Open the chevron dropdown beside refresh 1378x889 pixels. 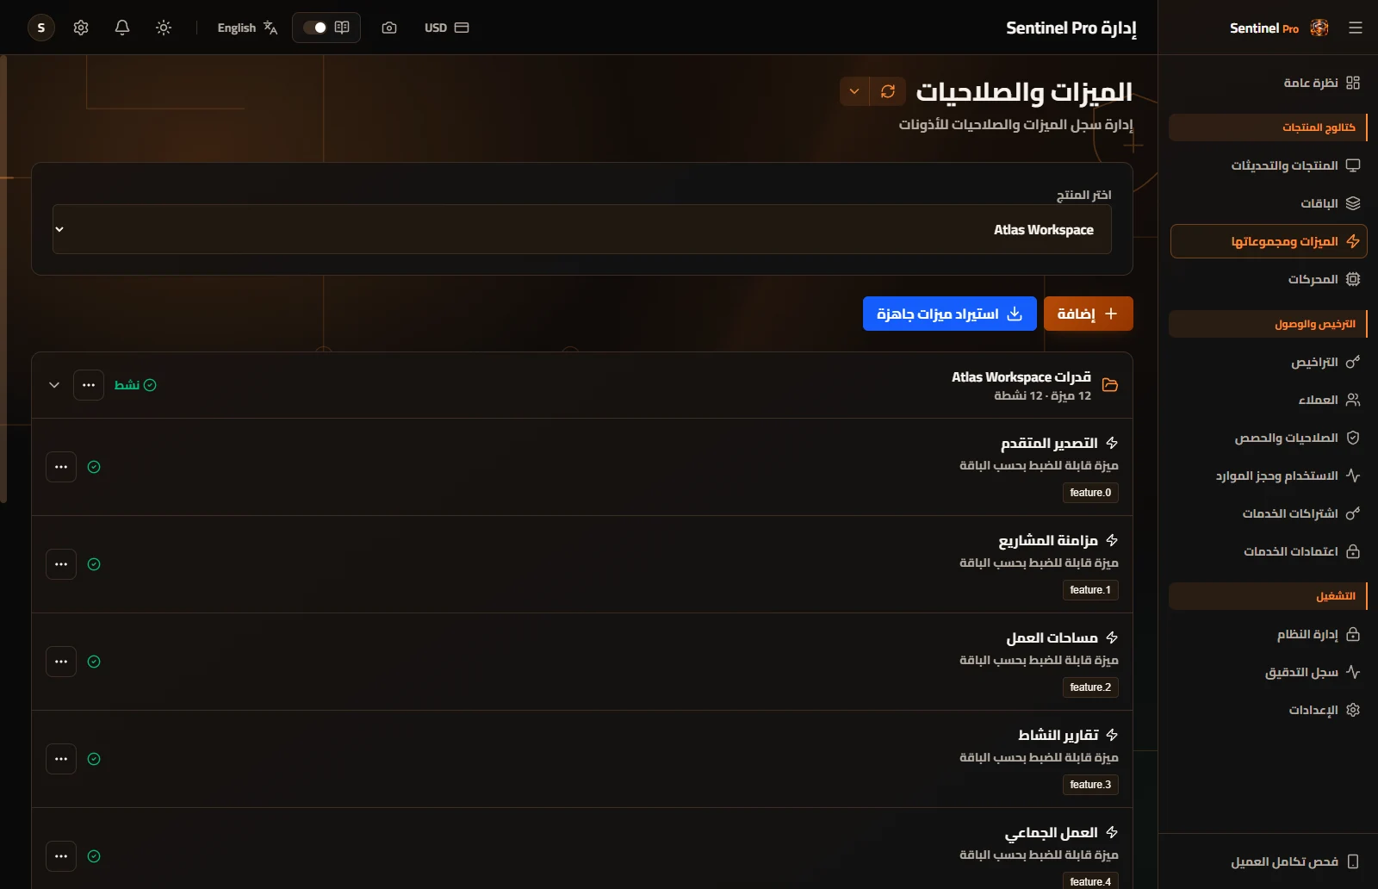[854, 91]
